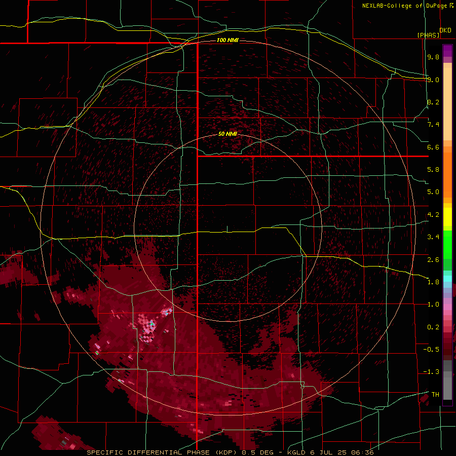The image size is (456, 456).
Task: Pick the peach band on the colorbar
Action: point(447,105)
